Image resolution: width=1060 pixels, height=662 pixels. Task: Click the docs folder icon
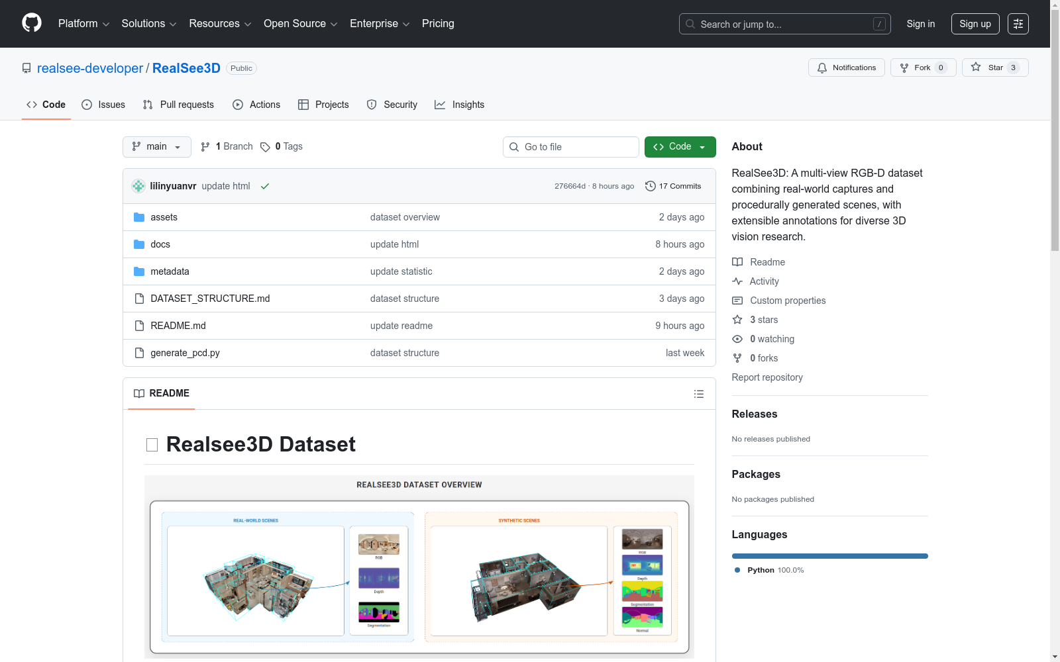click(139, 244)
